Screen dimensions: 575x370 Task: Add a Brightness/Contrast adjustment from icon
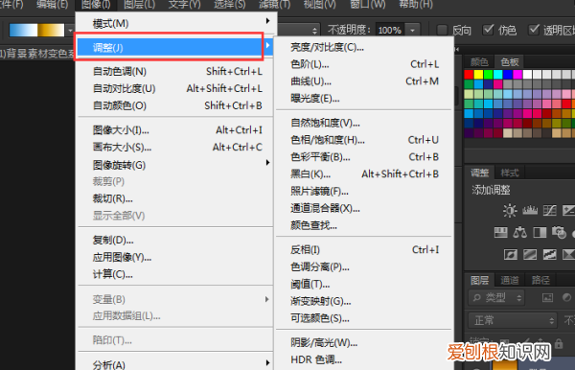(510, 211)
